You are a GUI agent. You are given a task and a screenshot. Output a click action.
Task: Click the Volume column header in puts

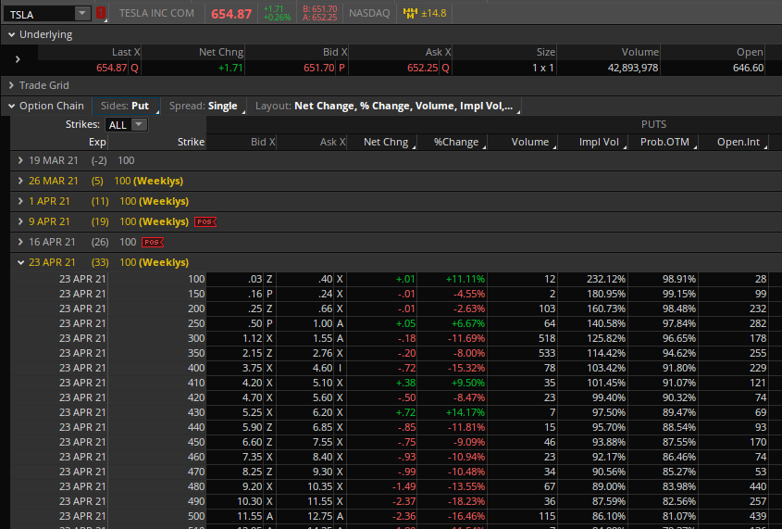click(x=523, y=143)
